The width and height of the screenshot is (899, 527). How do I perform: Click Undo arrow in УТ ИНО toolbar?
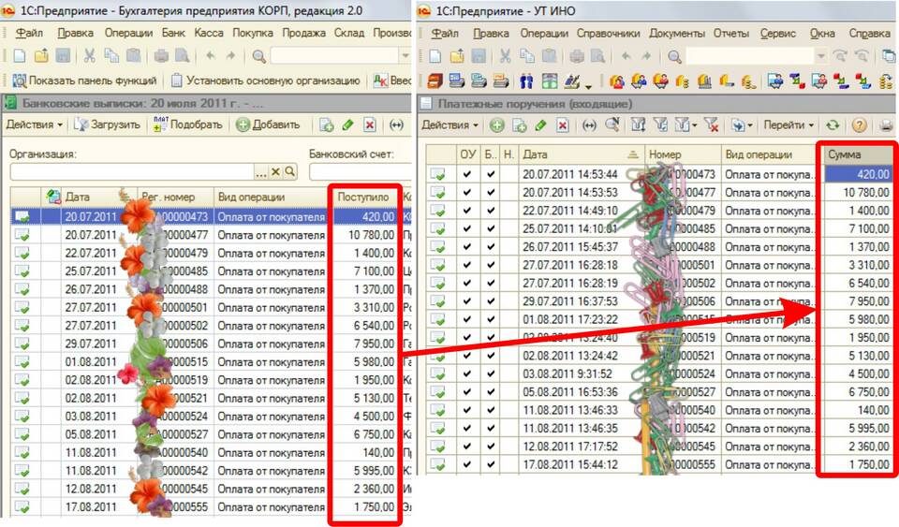pyautogui.click(x=626, y=56)
